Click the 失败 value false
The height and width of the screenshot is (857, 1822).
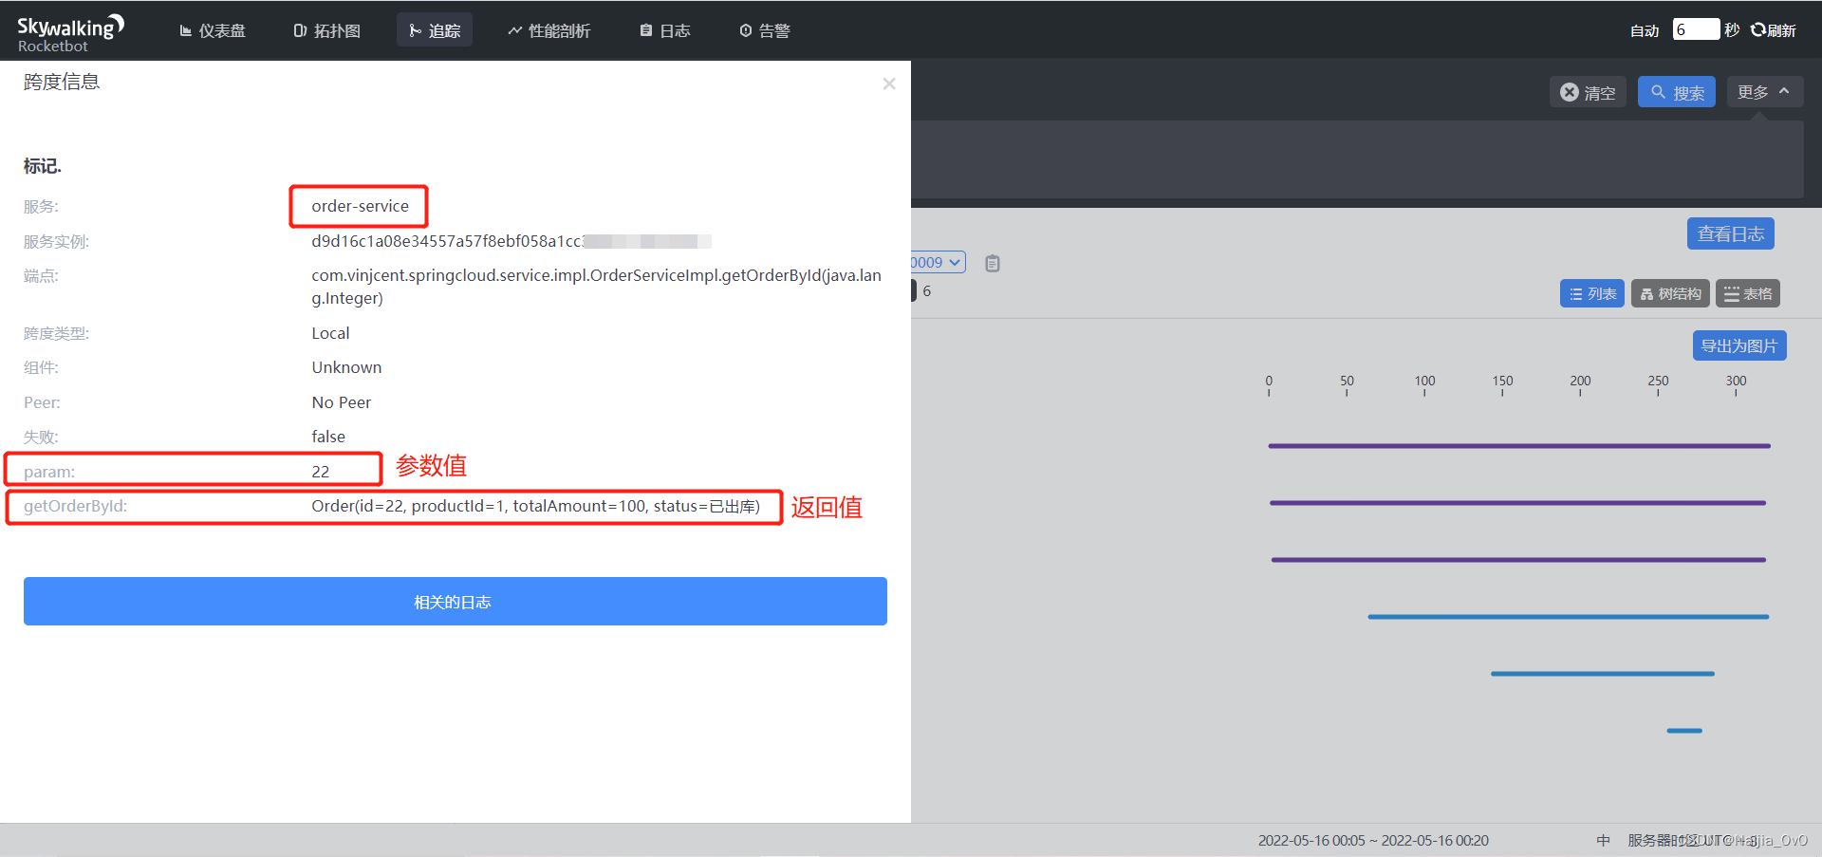pyautogui.click(x=328, y=437)
